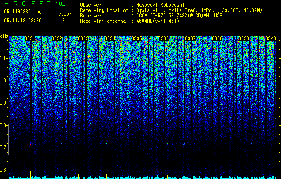Screen dimensions: 281x179
Task: Click the yellow meteor marker below 0339
Action: click(x=242, y=176)
